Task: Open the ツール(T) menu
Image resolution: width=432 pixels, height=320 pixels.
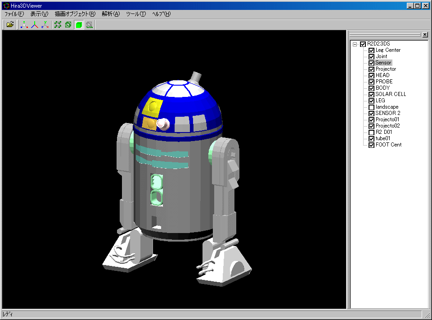Action: (x=136, y=14)
